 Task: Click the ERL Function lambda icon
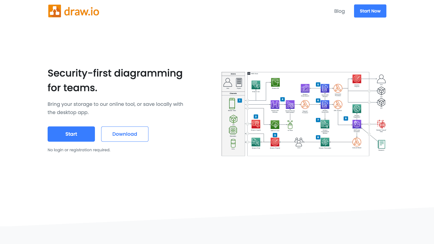point(338,105)
